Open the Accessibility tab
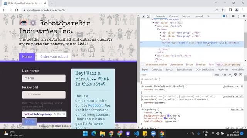 238,69
